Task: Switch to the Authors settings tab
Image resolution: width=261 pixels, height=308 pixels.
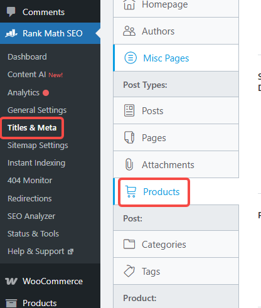Action: pos(176,31)
